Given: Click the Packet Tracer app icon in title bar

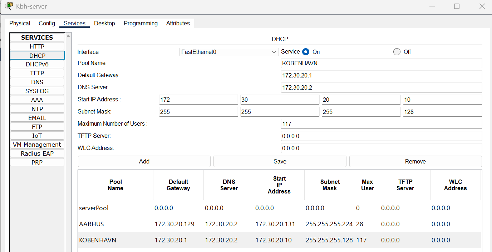Looking at the screenshot, I should pos(9,6).
